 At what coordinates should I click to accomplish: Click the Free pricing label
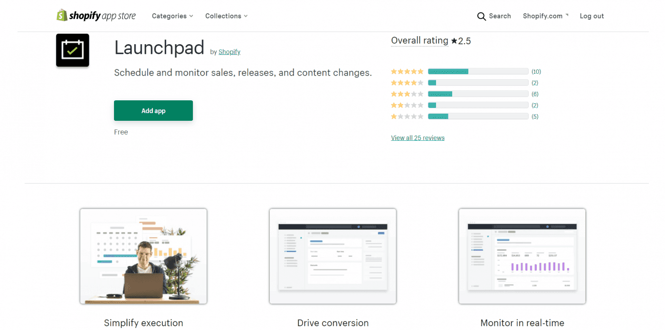[x=121, y=132]
